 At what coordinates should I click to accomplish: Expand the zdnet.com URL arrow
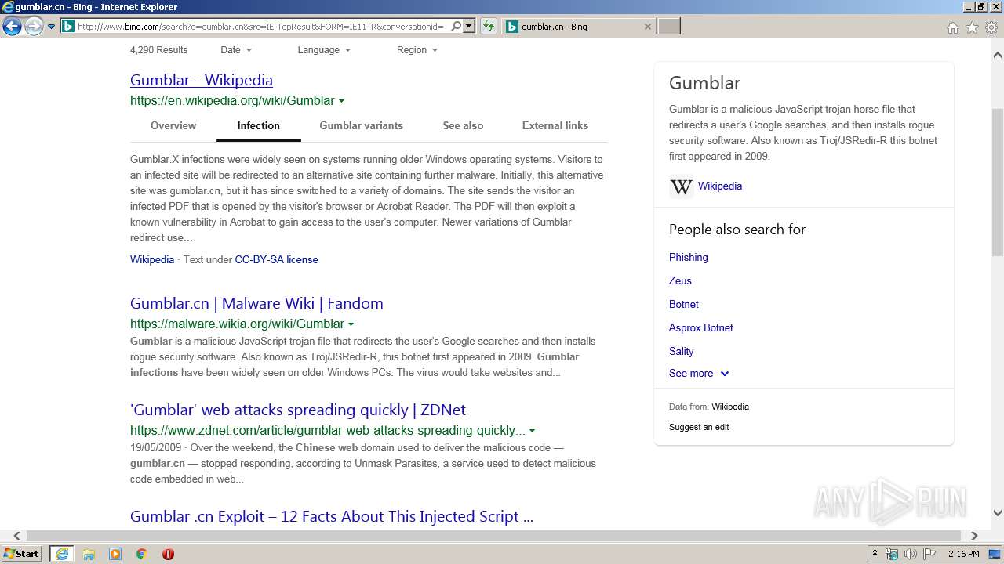tap(532, 431)
